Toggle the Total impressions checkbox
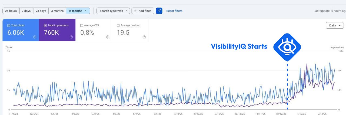346x115 pixels. 45,25
